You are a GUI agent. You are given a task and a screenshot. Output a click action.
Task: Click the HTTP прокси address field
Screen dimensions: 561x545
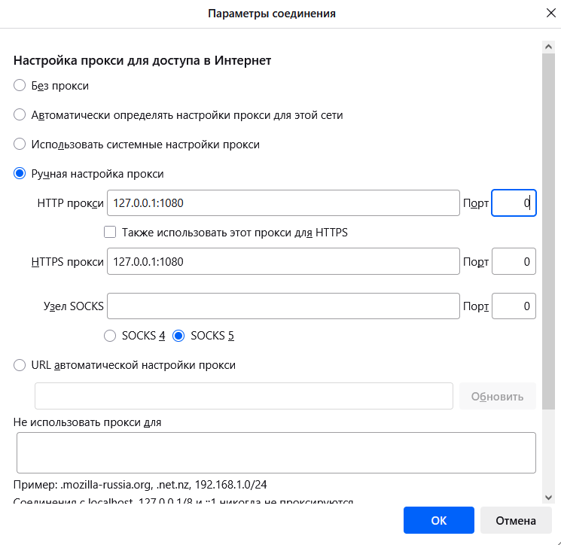click(x=283, y=202)
